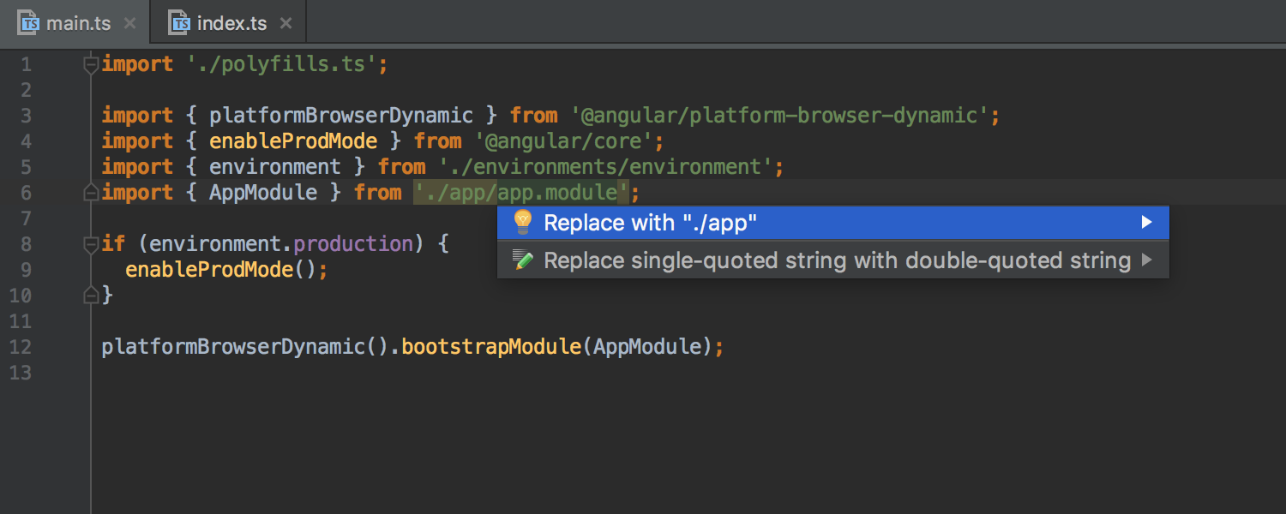Click the bootstrapModule method name

click(x=491, y=347)
